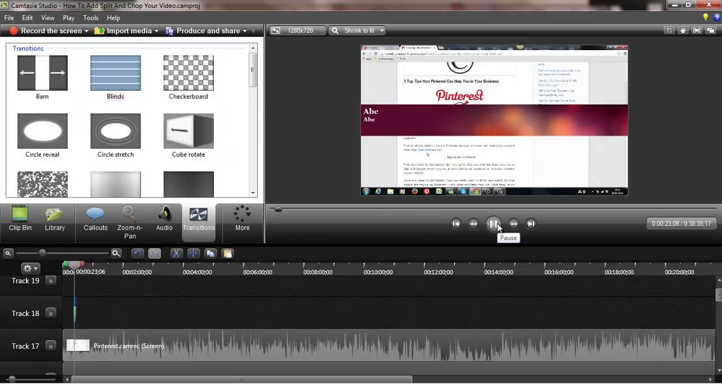722x384 pixels.
Task: Click the Undo arrow icon
Action: click(x=137, y=253)
